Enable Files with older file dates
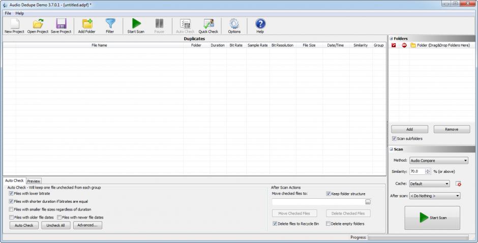 point(11,217)
